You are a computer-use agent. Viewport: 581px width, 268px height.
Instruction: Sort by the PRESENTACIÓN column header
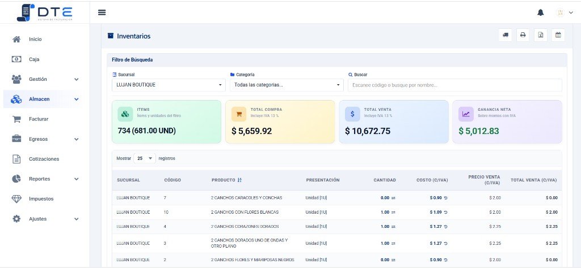tap(323, 180)
